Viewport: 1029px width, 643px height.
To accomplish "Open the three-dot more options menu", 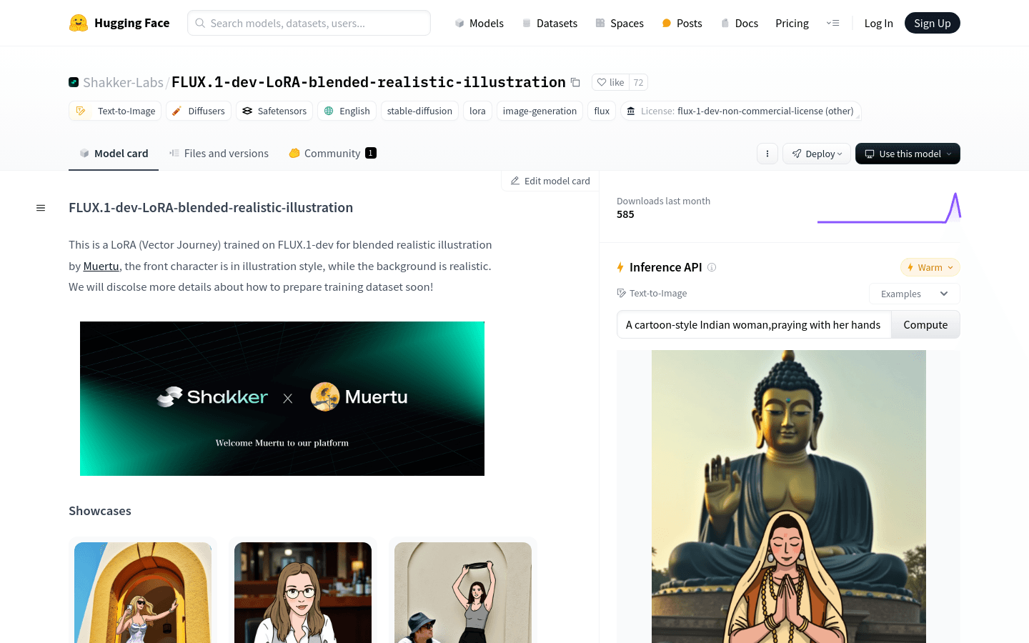I will (x=767, y=154).
